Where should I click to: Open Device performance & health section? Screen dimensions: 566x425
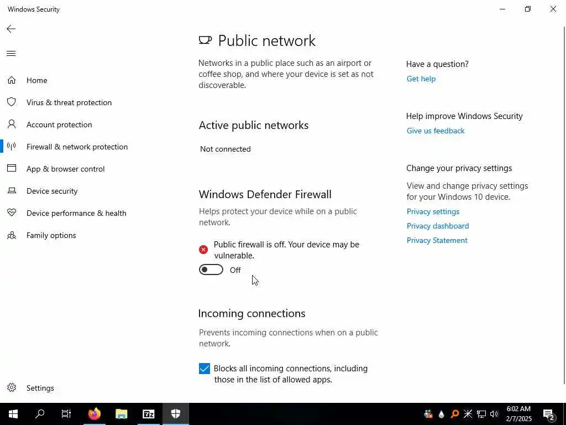coord(76,213)
